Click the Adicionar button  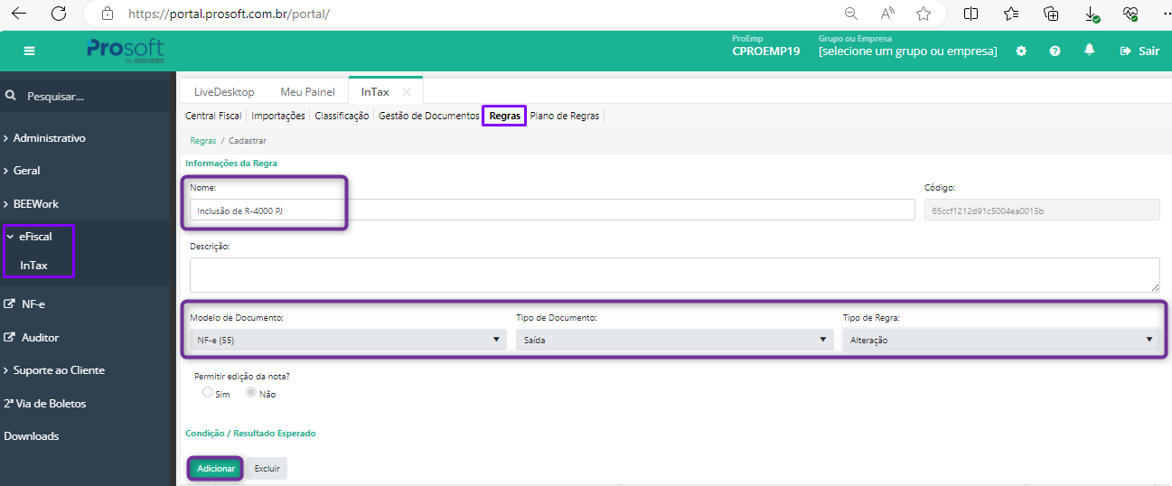[x=216, y=469]
